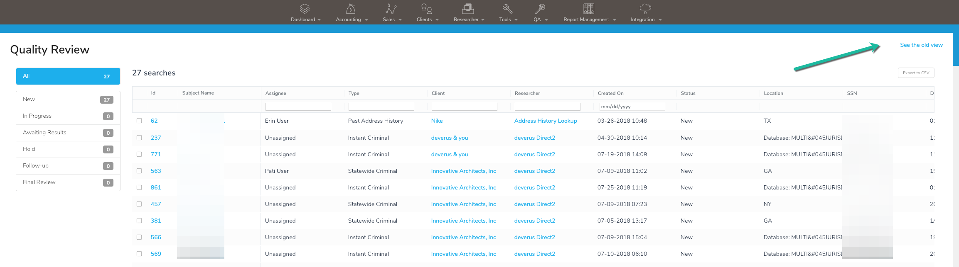959x267 pixels.
Task: Click the Assignee filter field
Action: tap(298, 107)
